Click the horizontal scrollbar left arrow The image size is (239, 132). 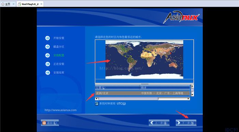click(96, 99)
